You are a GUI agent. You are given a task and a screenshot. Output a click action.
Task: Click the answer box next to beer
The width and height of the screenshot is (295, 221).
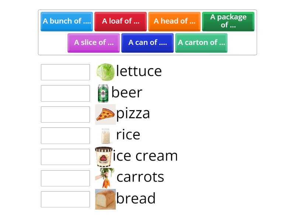point(65,93)
